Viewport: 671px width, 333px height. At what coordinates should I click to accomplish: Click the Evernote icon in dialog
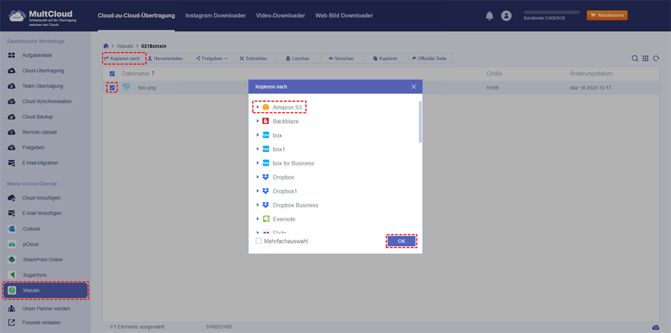coord(266,219)
